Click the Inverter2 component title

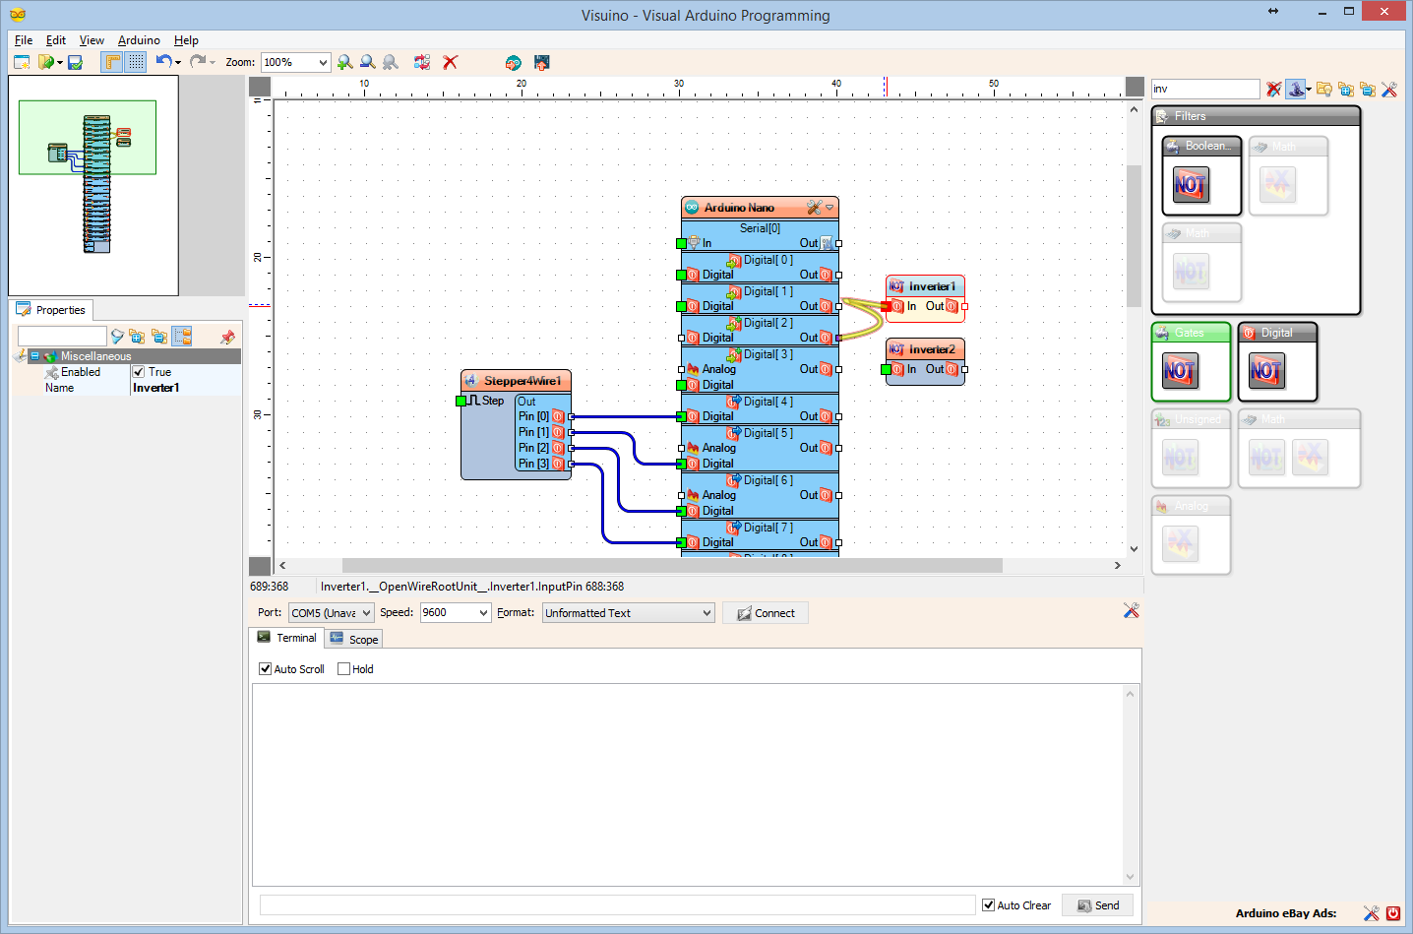(932, 349)
